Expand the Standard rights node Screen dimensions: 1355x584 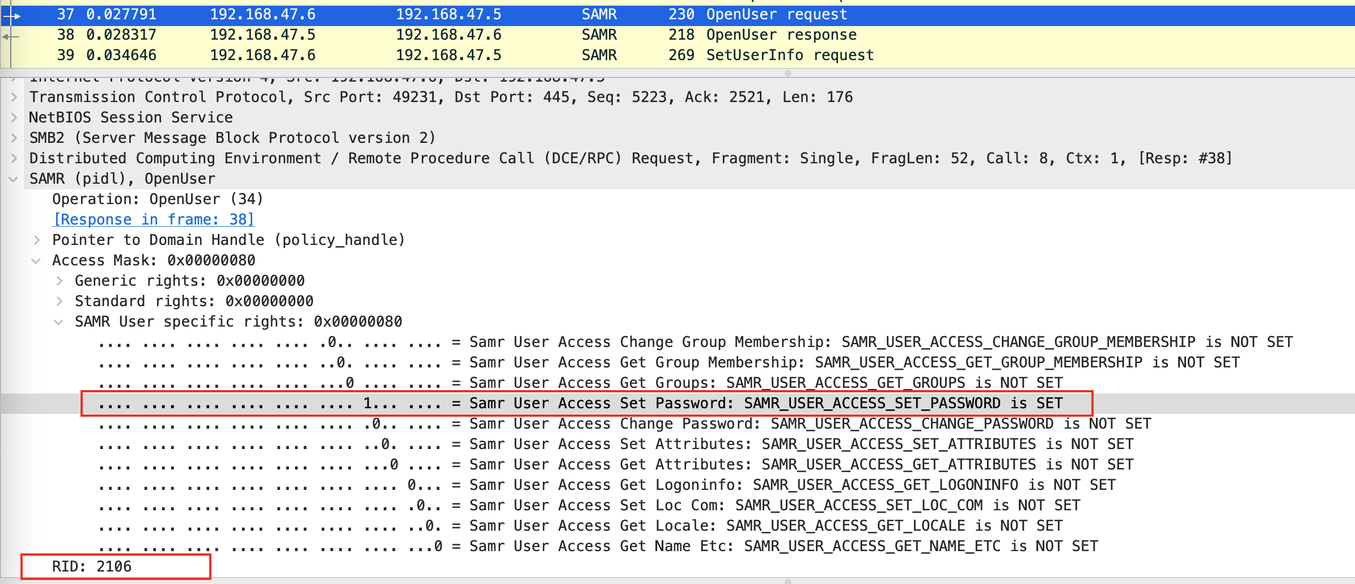point(60,302)
